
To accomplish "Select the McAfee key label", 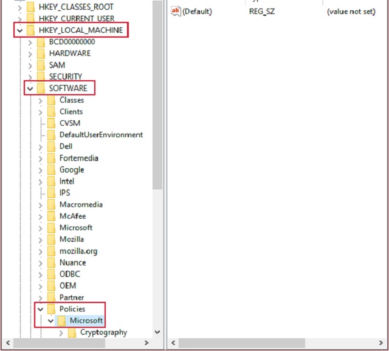I will (x=73, y=216).
